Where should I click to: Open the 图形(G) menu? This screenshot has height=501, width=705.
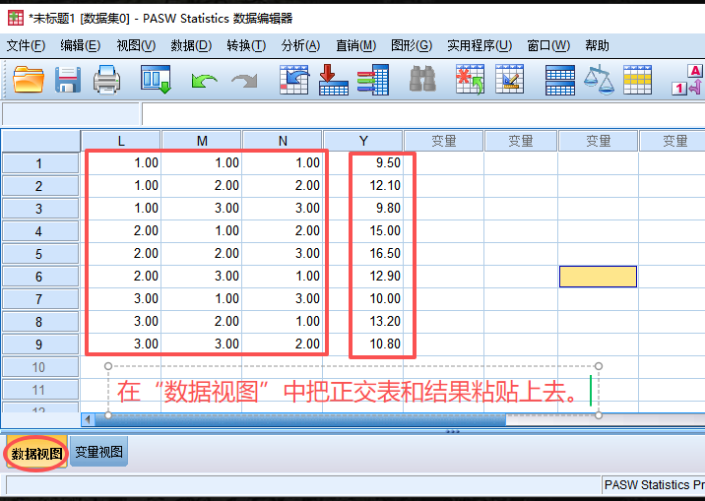click(x=411, y=45)
